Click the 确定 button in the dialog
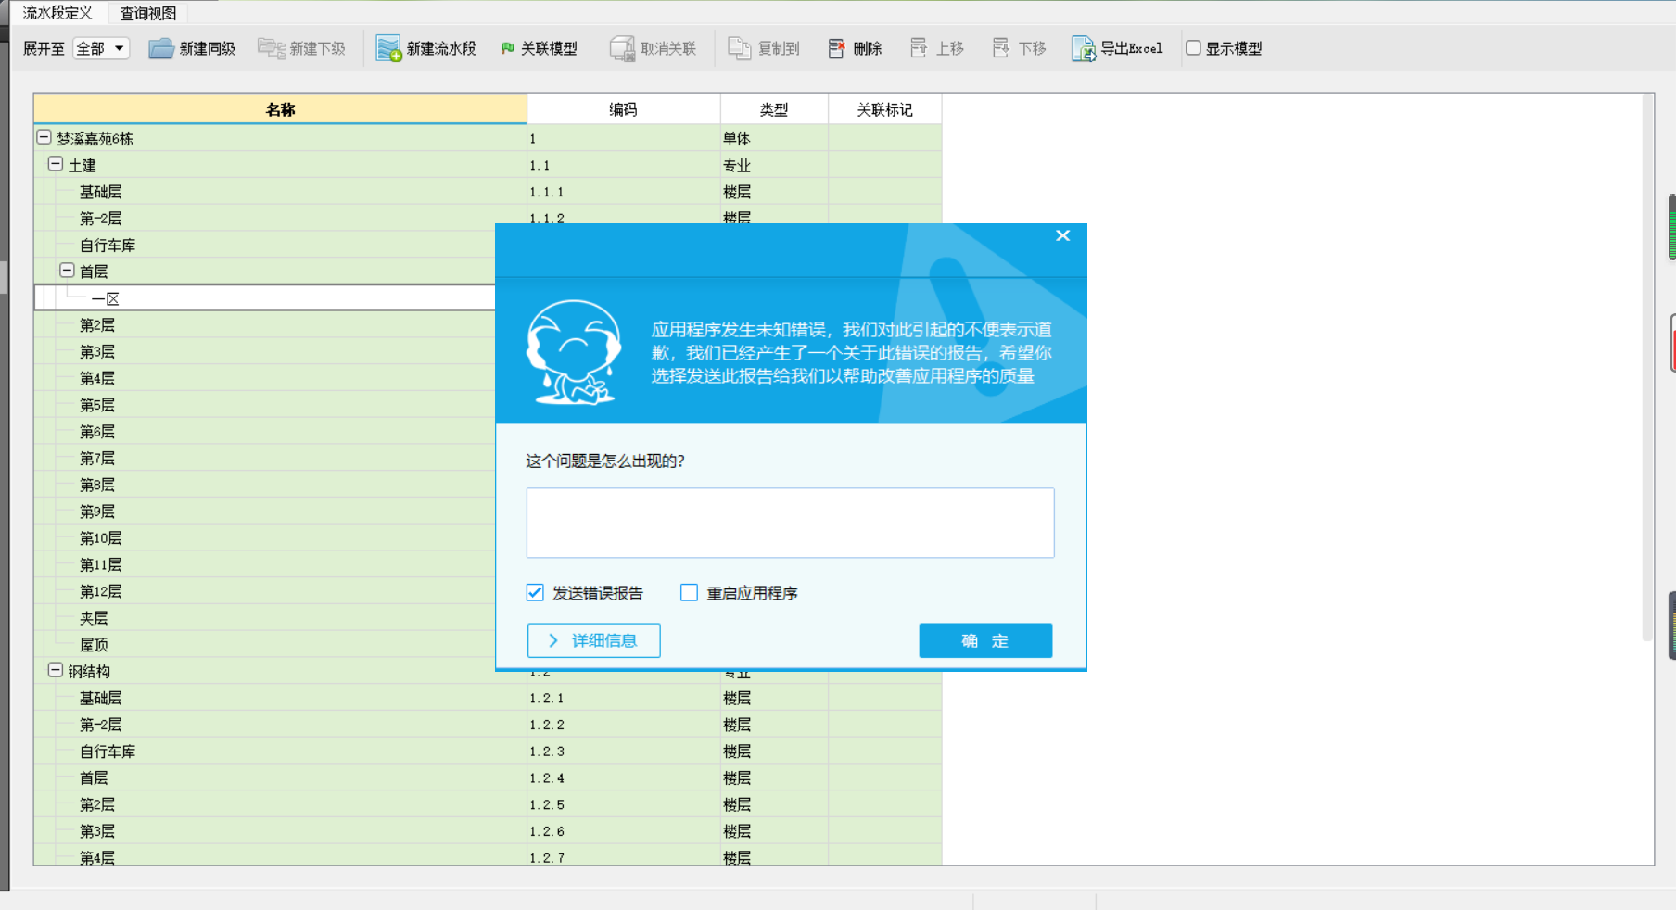This screenshot has height=910, width=1676. (985, 640)
